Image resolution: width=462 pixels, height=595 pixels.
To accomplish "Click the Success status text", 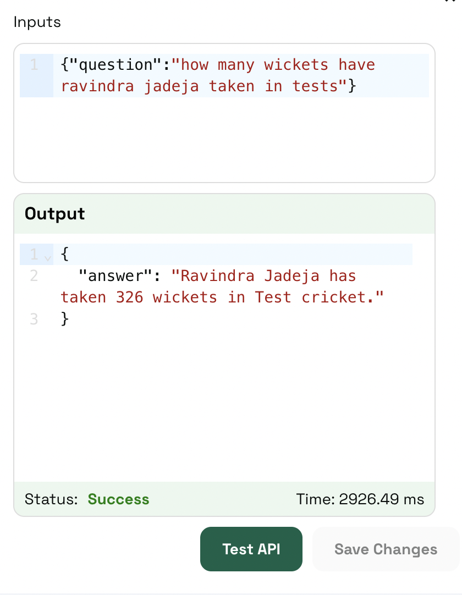I will 118,499.
